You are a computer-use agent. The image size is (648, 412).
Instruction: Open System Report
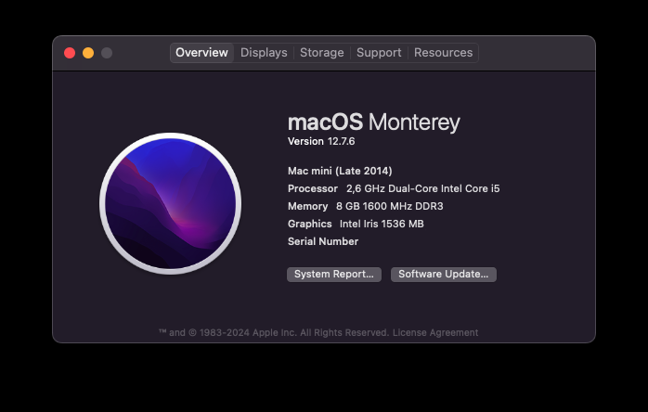(x=334, y=275)
